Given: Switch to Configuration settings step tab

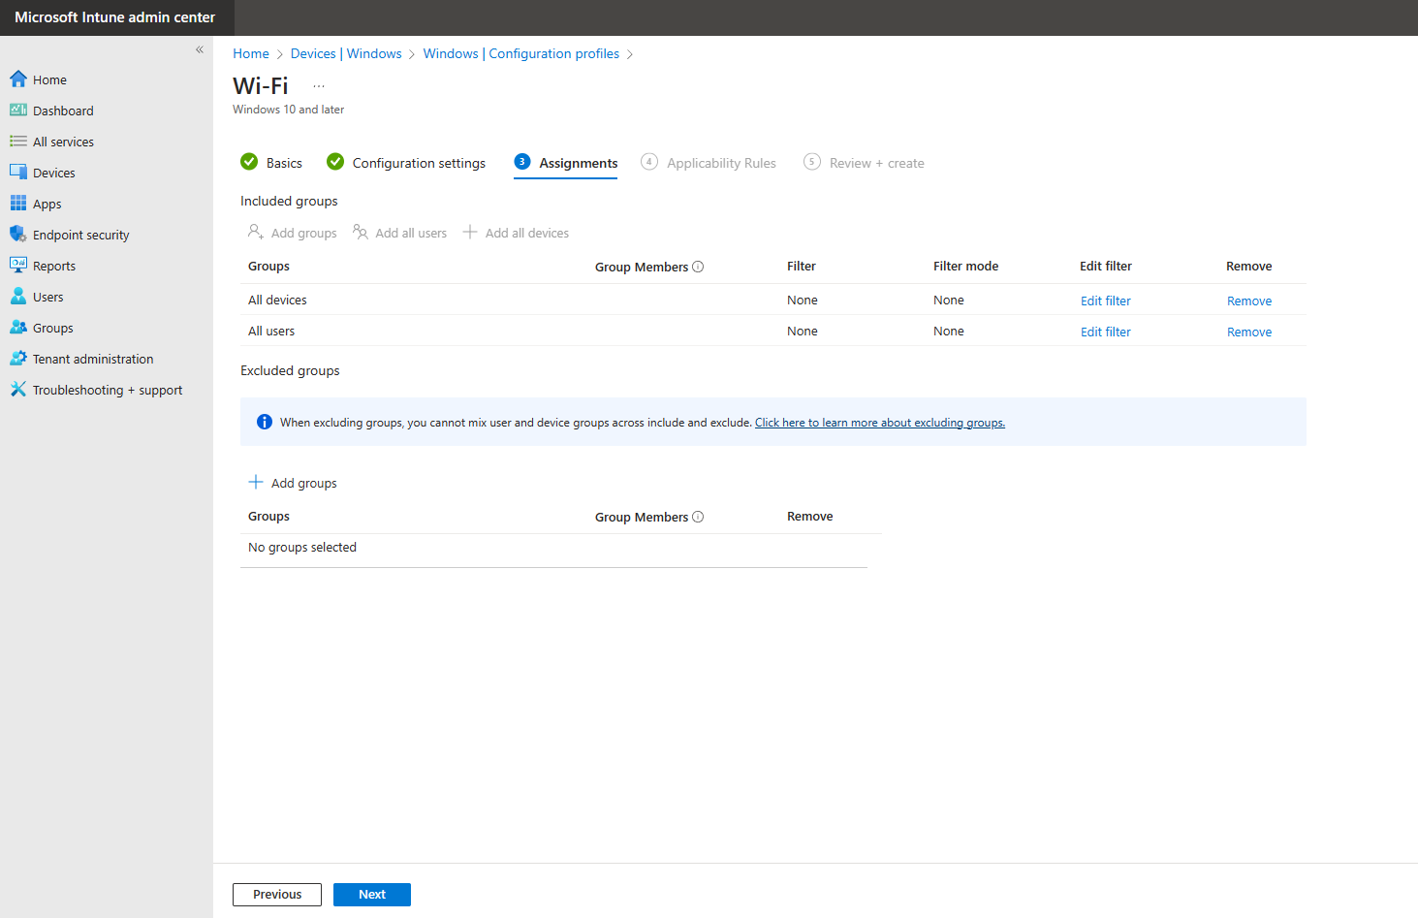Looking at the screenshot, I should [406, 163].
